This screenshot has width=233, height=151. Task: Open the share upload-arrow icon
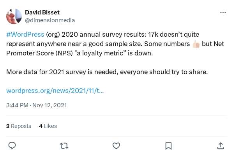click(221, 146)
